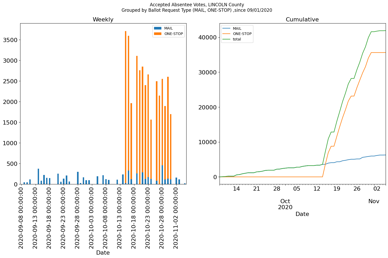Click the 'ONE-STOP' label in Cumulative legend

[242, 34]
